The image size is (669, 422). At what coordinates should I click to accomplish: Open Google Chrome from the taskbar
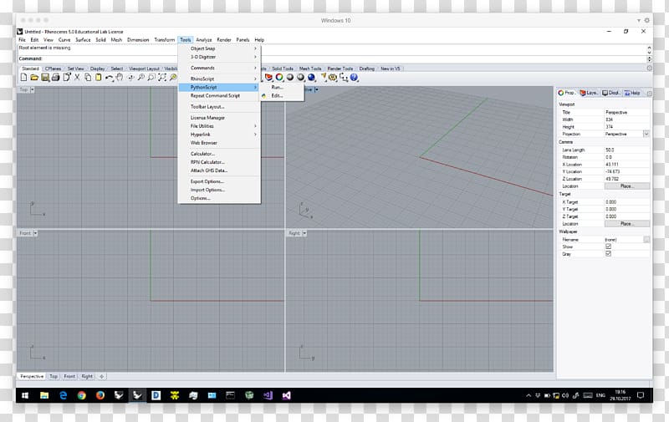click(81, 395)
